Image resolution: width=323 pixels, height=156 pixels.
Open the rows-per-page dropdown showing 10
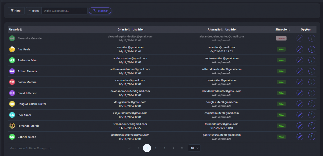tap(194, 148)
